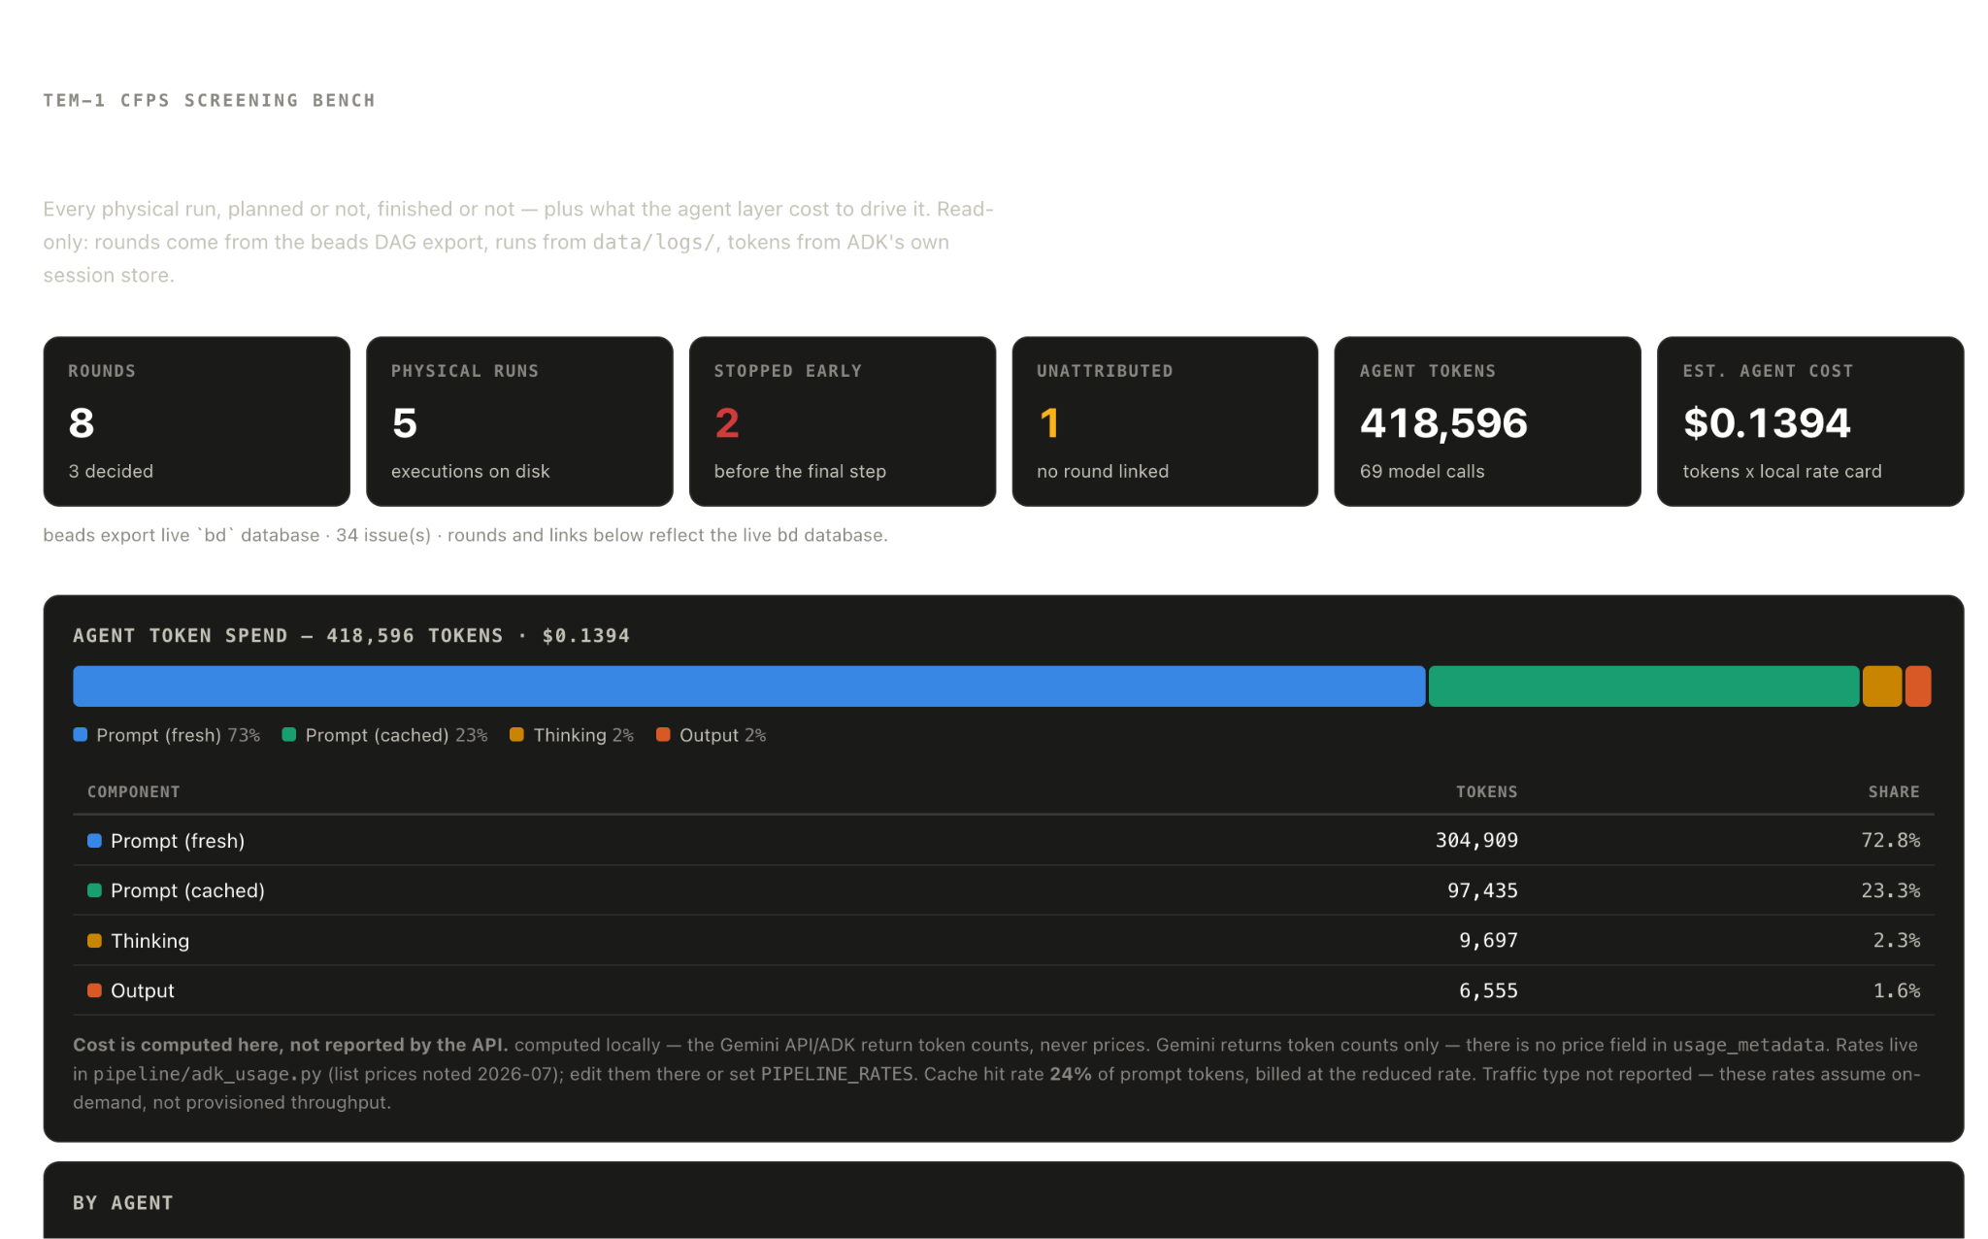Click the green Prompt (cached) bar segment
Image resolution: width=1988 pixels, height=1239 pixels.
click(x=1643, y=686)
